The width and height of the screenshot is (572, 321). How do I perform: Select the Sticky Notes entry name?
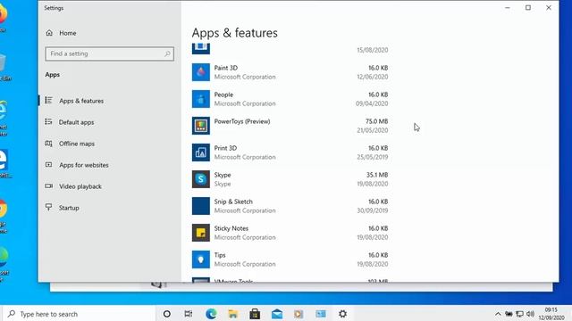[231, 228]
